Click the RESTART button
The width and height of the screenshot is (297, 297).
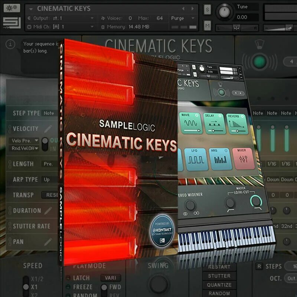pos(219,267)
